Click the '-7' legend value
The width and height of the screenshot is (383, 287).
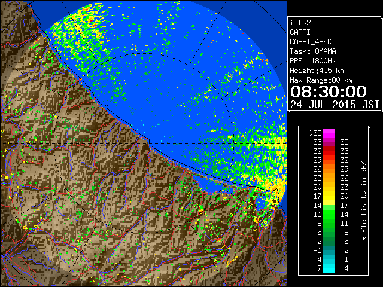click(317, 268)
